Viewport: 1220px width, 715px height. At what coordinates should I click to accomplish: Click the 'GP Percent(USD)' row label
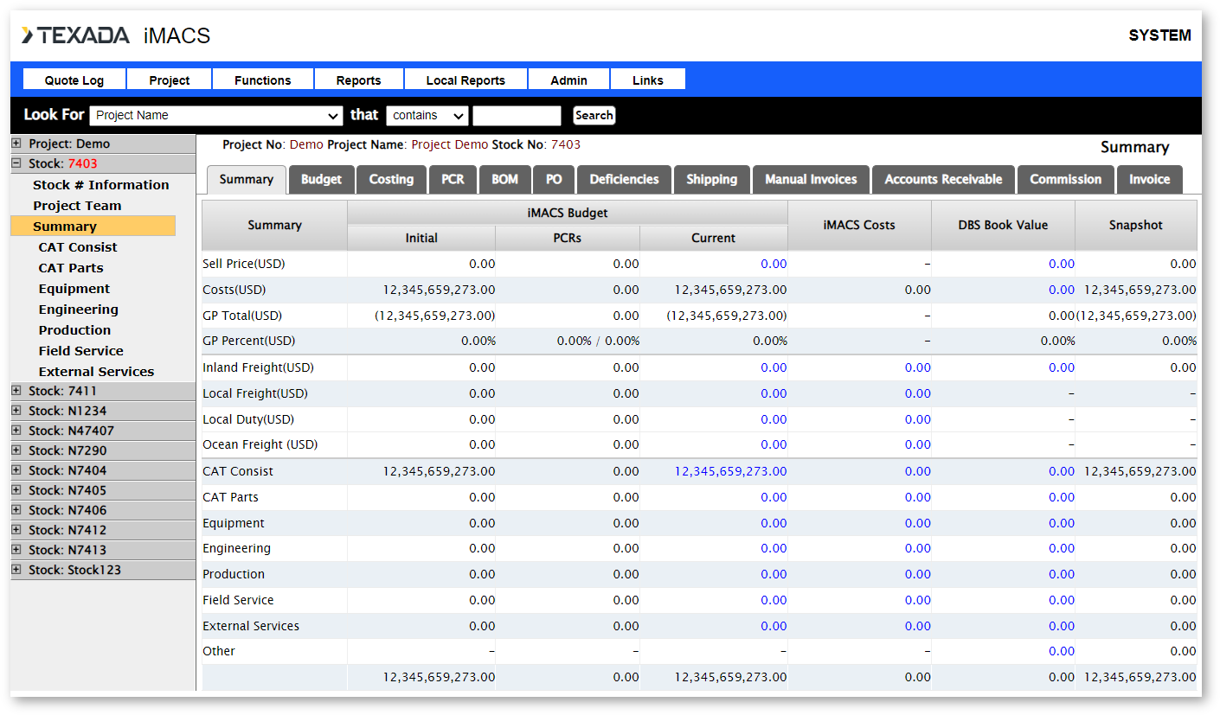249,341
